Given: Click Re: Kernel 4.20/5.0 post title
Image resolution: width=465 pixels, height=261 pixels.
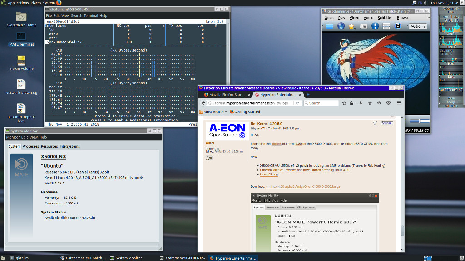Looking at the screenshot, I should point(266,124).
